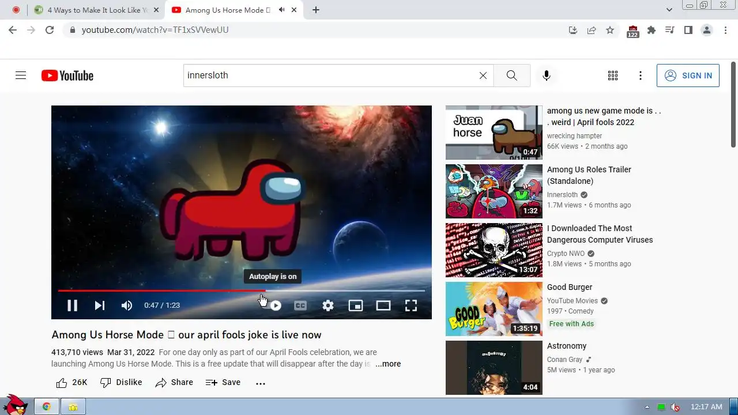Open the Juan horse video thumbnail

pyautogui.click(x=494, y=133)
